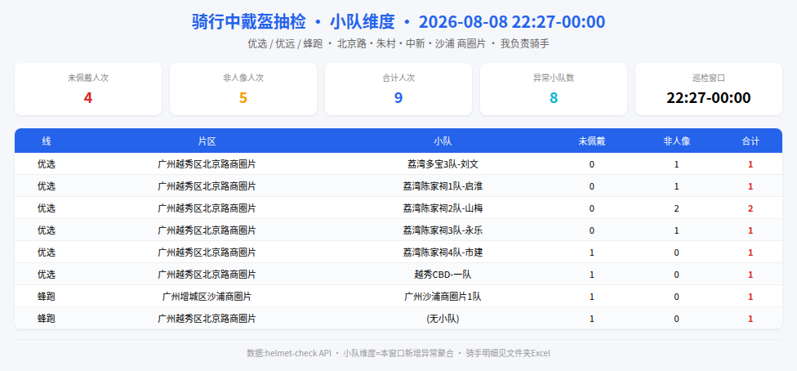
Task: Select team cell 广州沙浦商圈片1队
Action: [x=443, y=297]
